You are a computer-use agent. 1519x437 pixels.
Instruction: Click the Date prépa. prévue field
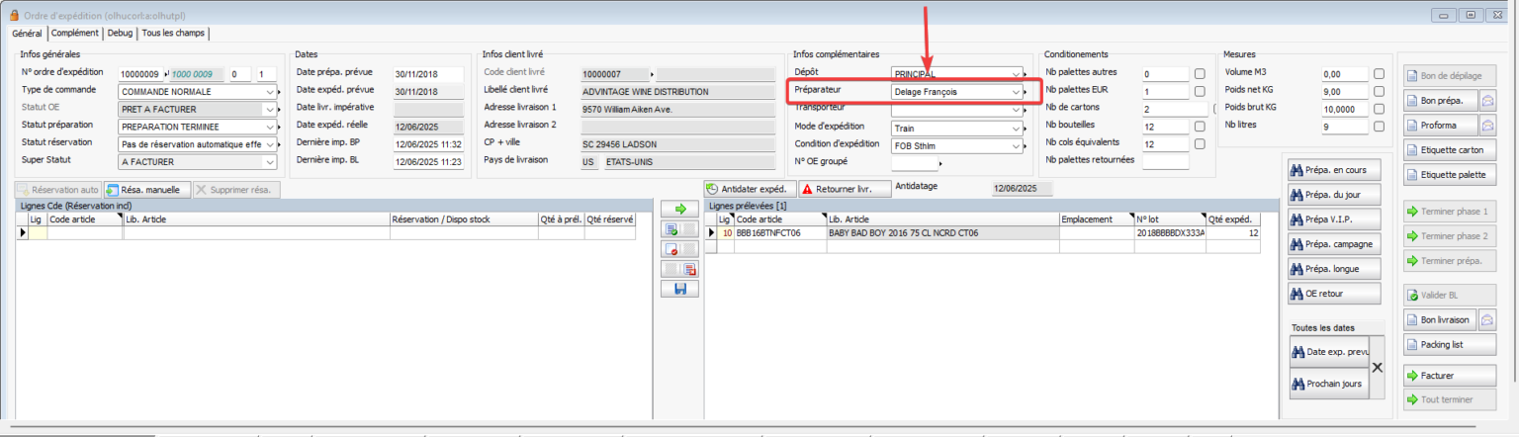tap(428, 74)
